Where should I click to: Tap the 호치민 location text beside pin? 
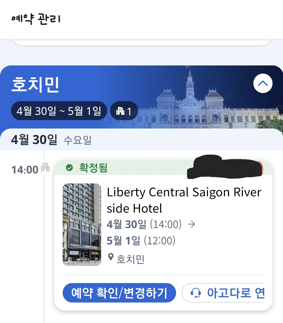click(x=130, y=259)
